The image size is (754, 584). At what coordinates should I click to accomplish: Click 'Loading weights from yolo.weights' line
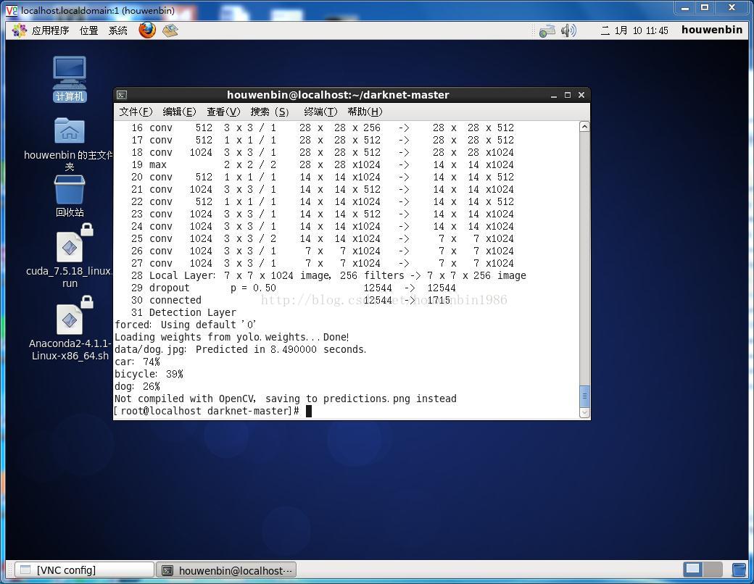(232, 337)
